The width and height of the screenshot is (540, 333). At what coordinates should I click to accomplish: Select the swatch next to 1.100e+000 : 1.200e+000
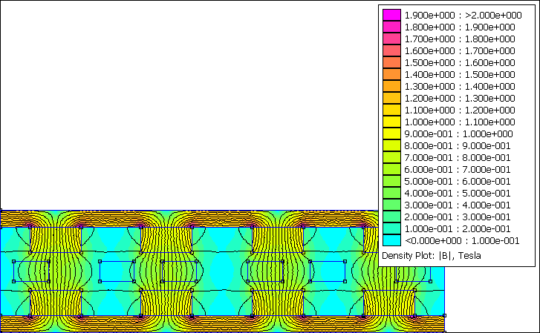(391, 110)
